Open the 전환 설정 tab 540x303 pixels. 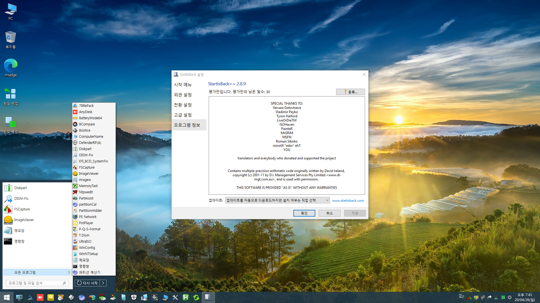click(x=183, y=105)
